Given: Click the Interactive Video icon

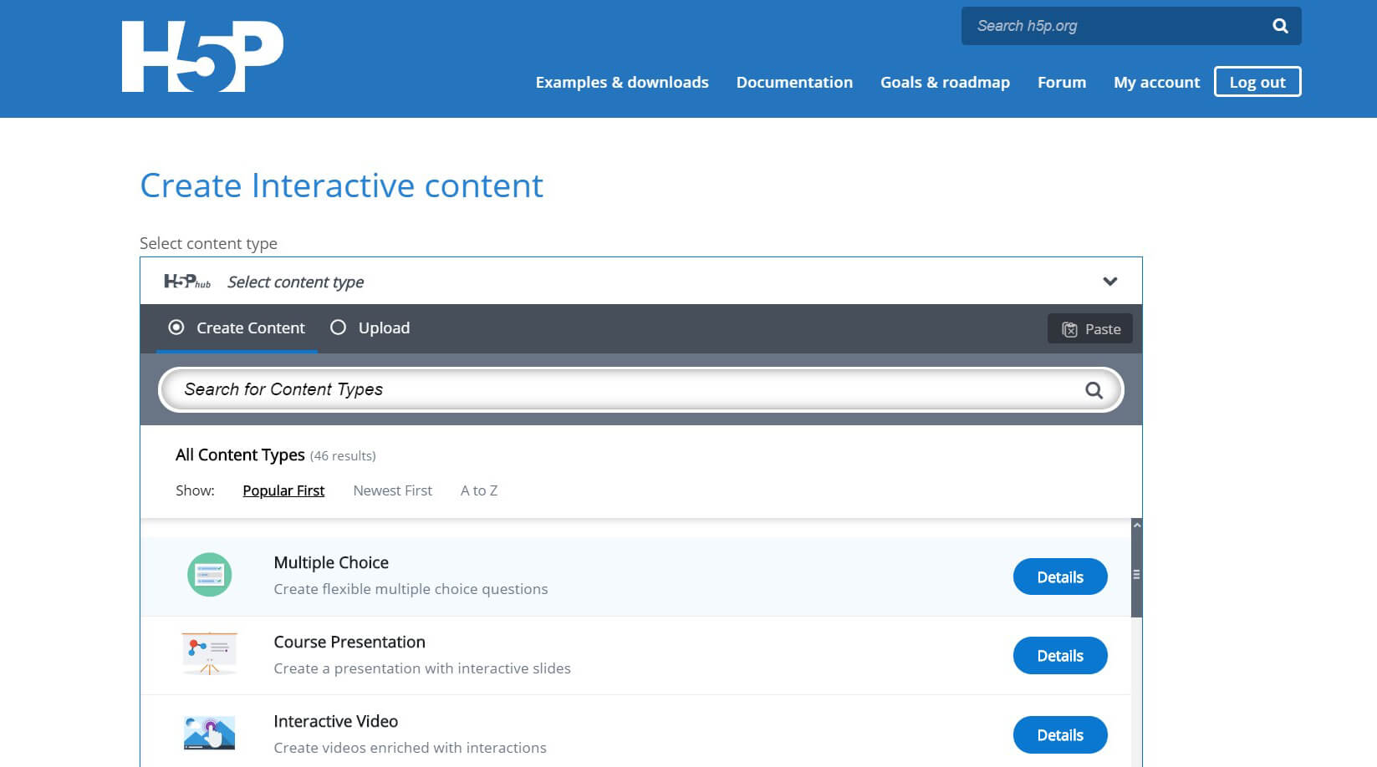Looking at the screenshot, I should [209, 733].
